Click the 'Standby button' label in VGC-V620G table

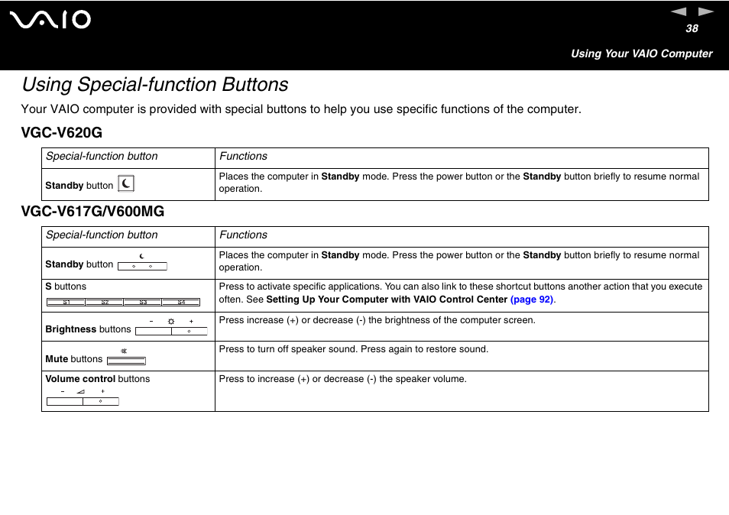coord(79,186)
